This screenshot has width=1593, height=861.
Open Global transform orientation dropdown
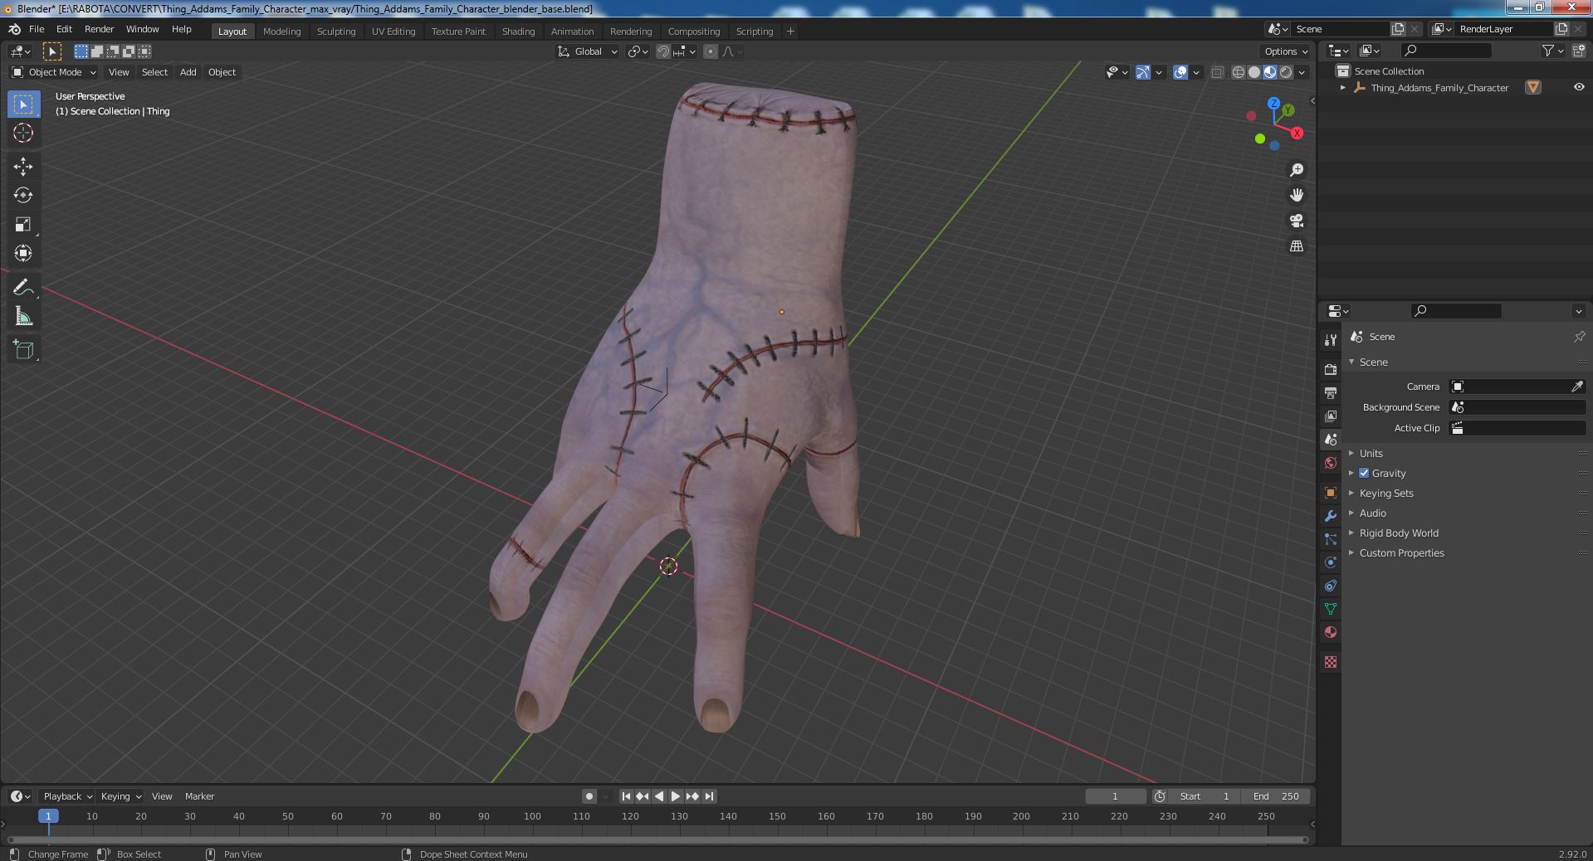588,51
